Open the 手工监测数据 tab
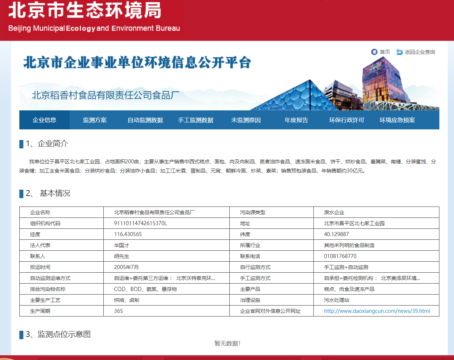This screenshot has height=360, width=454. point(196,120)
